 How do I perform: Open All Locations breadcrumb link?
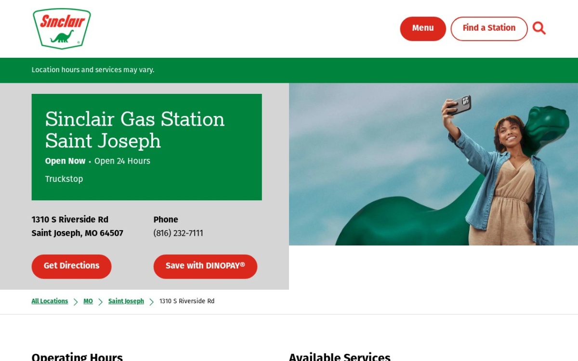pos(50,301)
